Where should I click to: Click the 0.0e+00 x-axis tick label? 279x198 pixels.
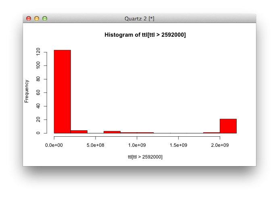click(x=54, y=145)
